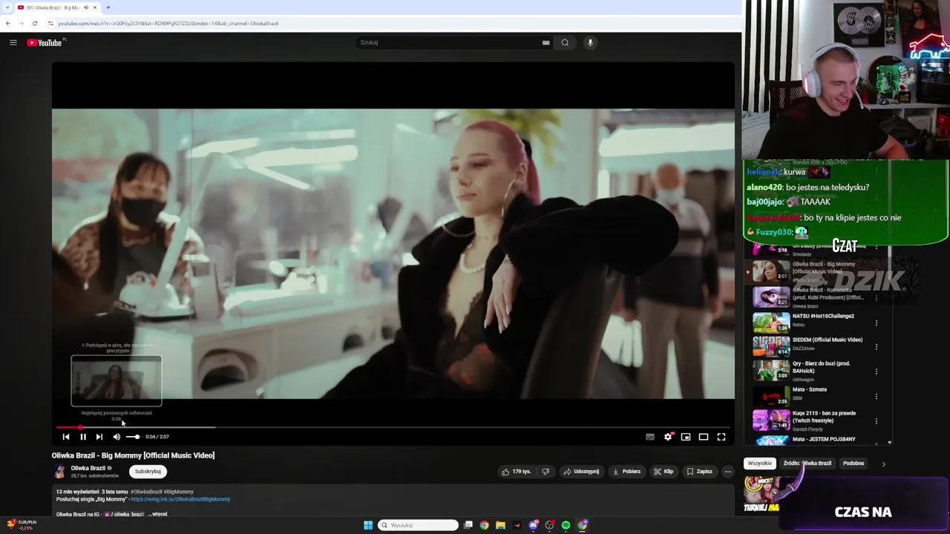Click the #BigMommy hashtag
Viewport: 950px width, 534px height.
click(x=179, y=492)
